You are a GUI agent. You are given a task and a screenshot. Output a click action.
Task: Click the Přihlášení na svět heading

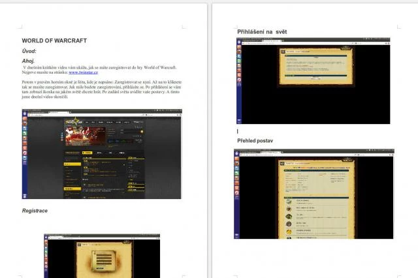pos(262,32)
